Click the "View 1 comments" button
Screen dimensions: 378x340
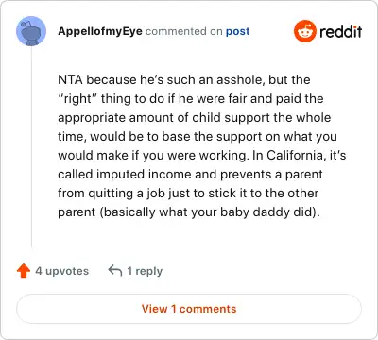(189, 309)
